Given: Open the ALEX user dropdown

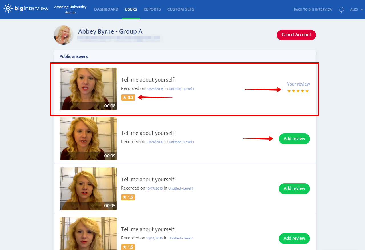Looking at the screenshot, I should click(356, 9).
